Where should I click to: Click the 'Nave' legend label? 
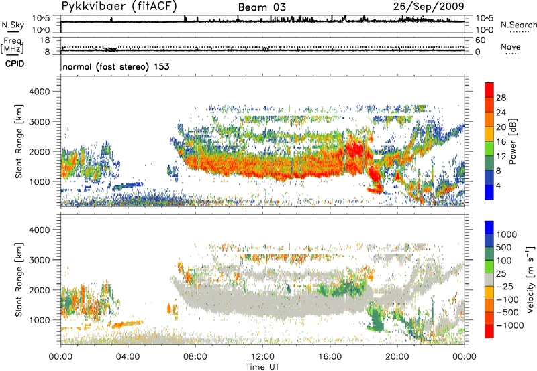[511, 46]
